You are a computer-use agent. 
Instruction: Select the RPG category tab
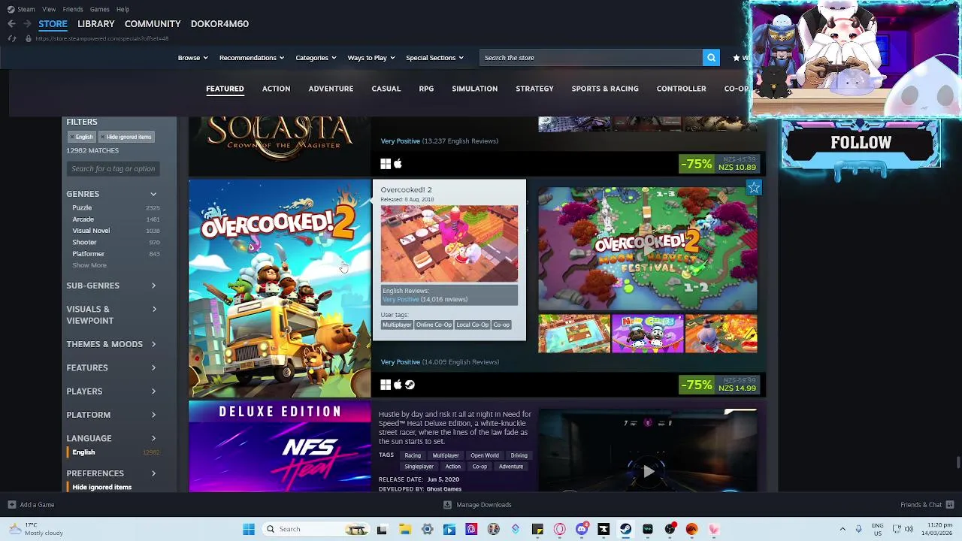pos(426,89)
